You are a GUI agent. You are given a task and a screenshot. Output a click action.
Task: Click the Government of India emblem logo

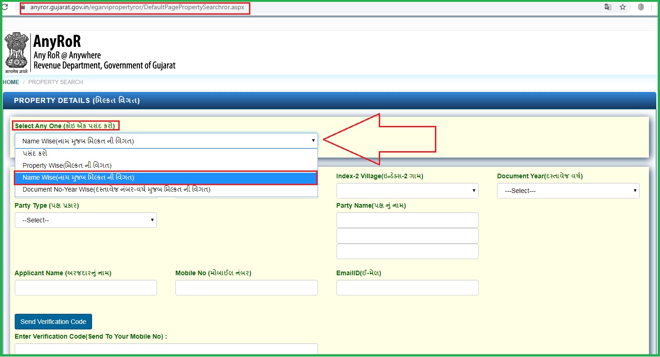[17, 52]
